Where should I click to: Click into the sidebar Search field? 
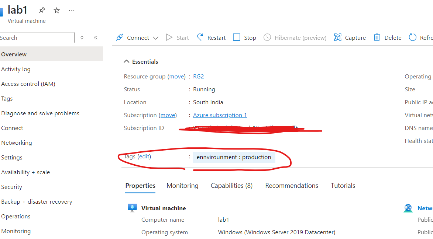point(37,38)
